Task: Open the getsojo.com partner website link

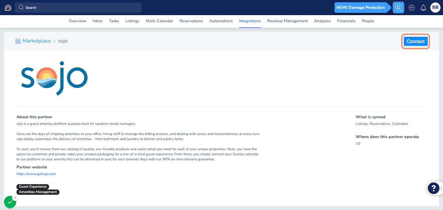Action: [36, 174]
